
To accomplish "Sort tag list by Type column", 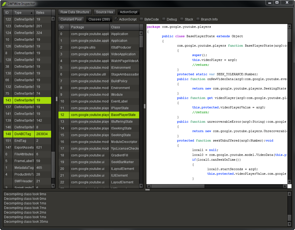I will (x=24, y=13).
